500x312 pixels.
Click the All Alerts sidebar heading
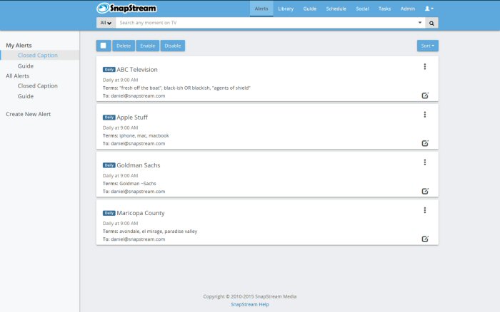click(18, 76)
